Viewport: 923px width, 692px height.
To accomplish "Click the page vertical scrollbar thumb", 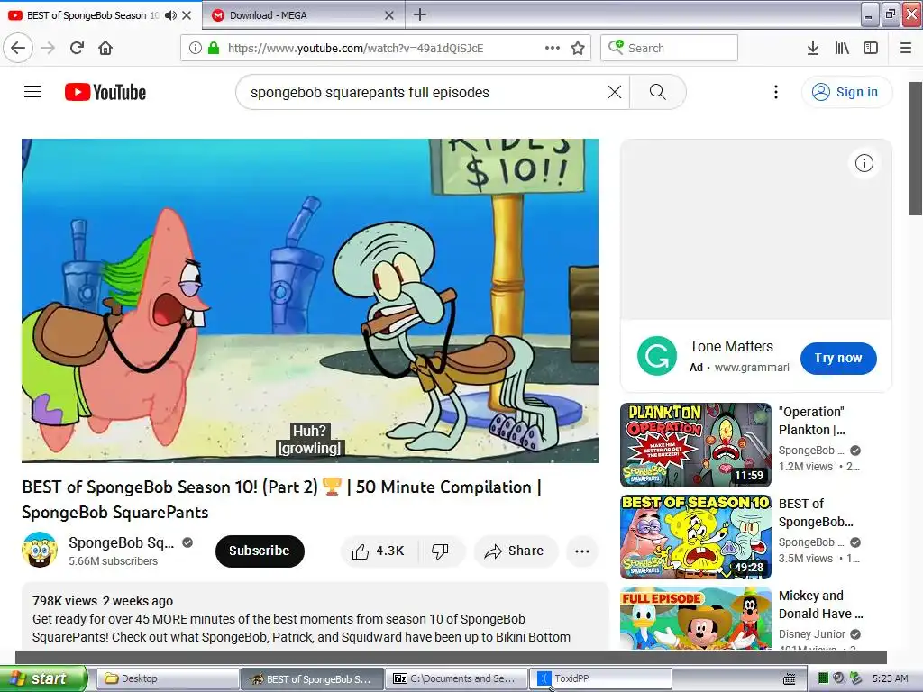I will pyautogui.click(x=915, y=149).
